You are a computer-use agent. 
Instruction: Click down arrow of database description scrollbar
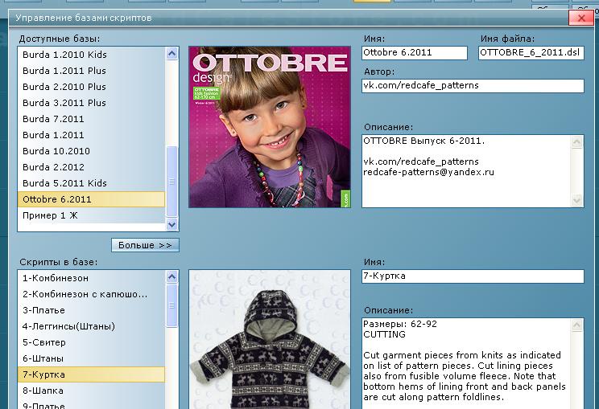(576, 200)
